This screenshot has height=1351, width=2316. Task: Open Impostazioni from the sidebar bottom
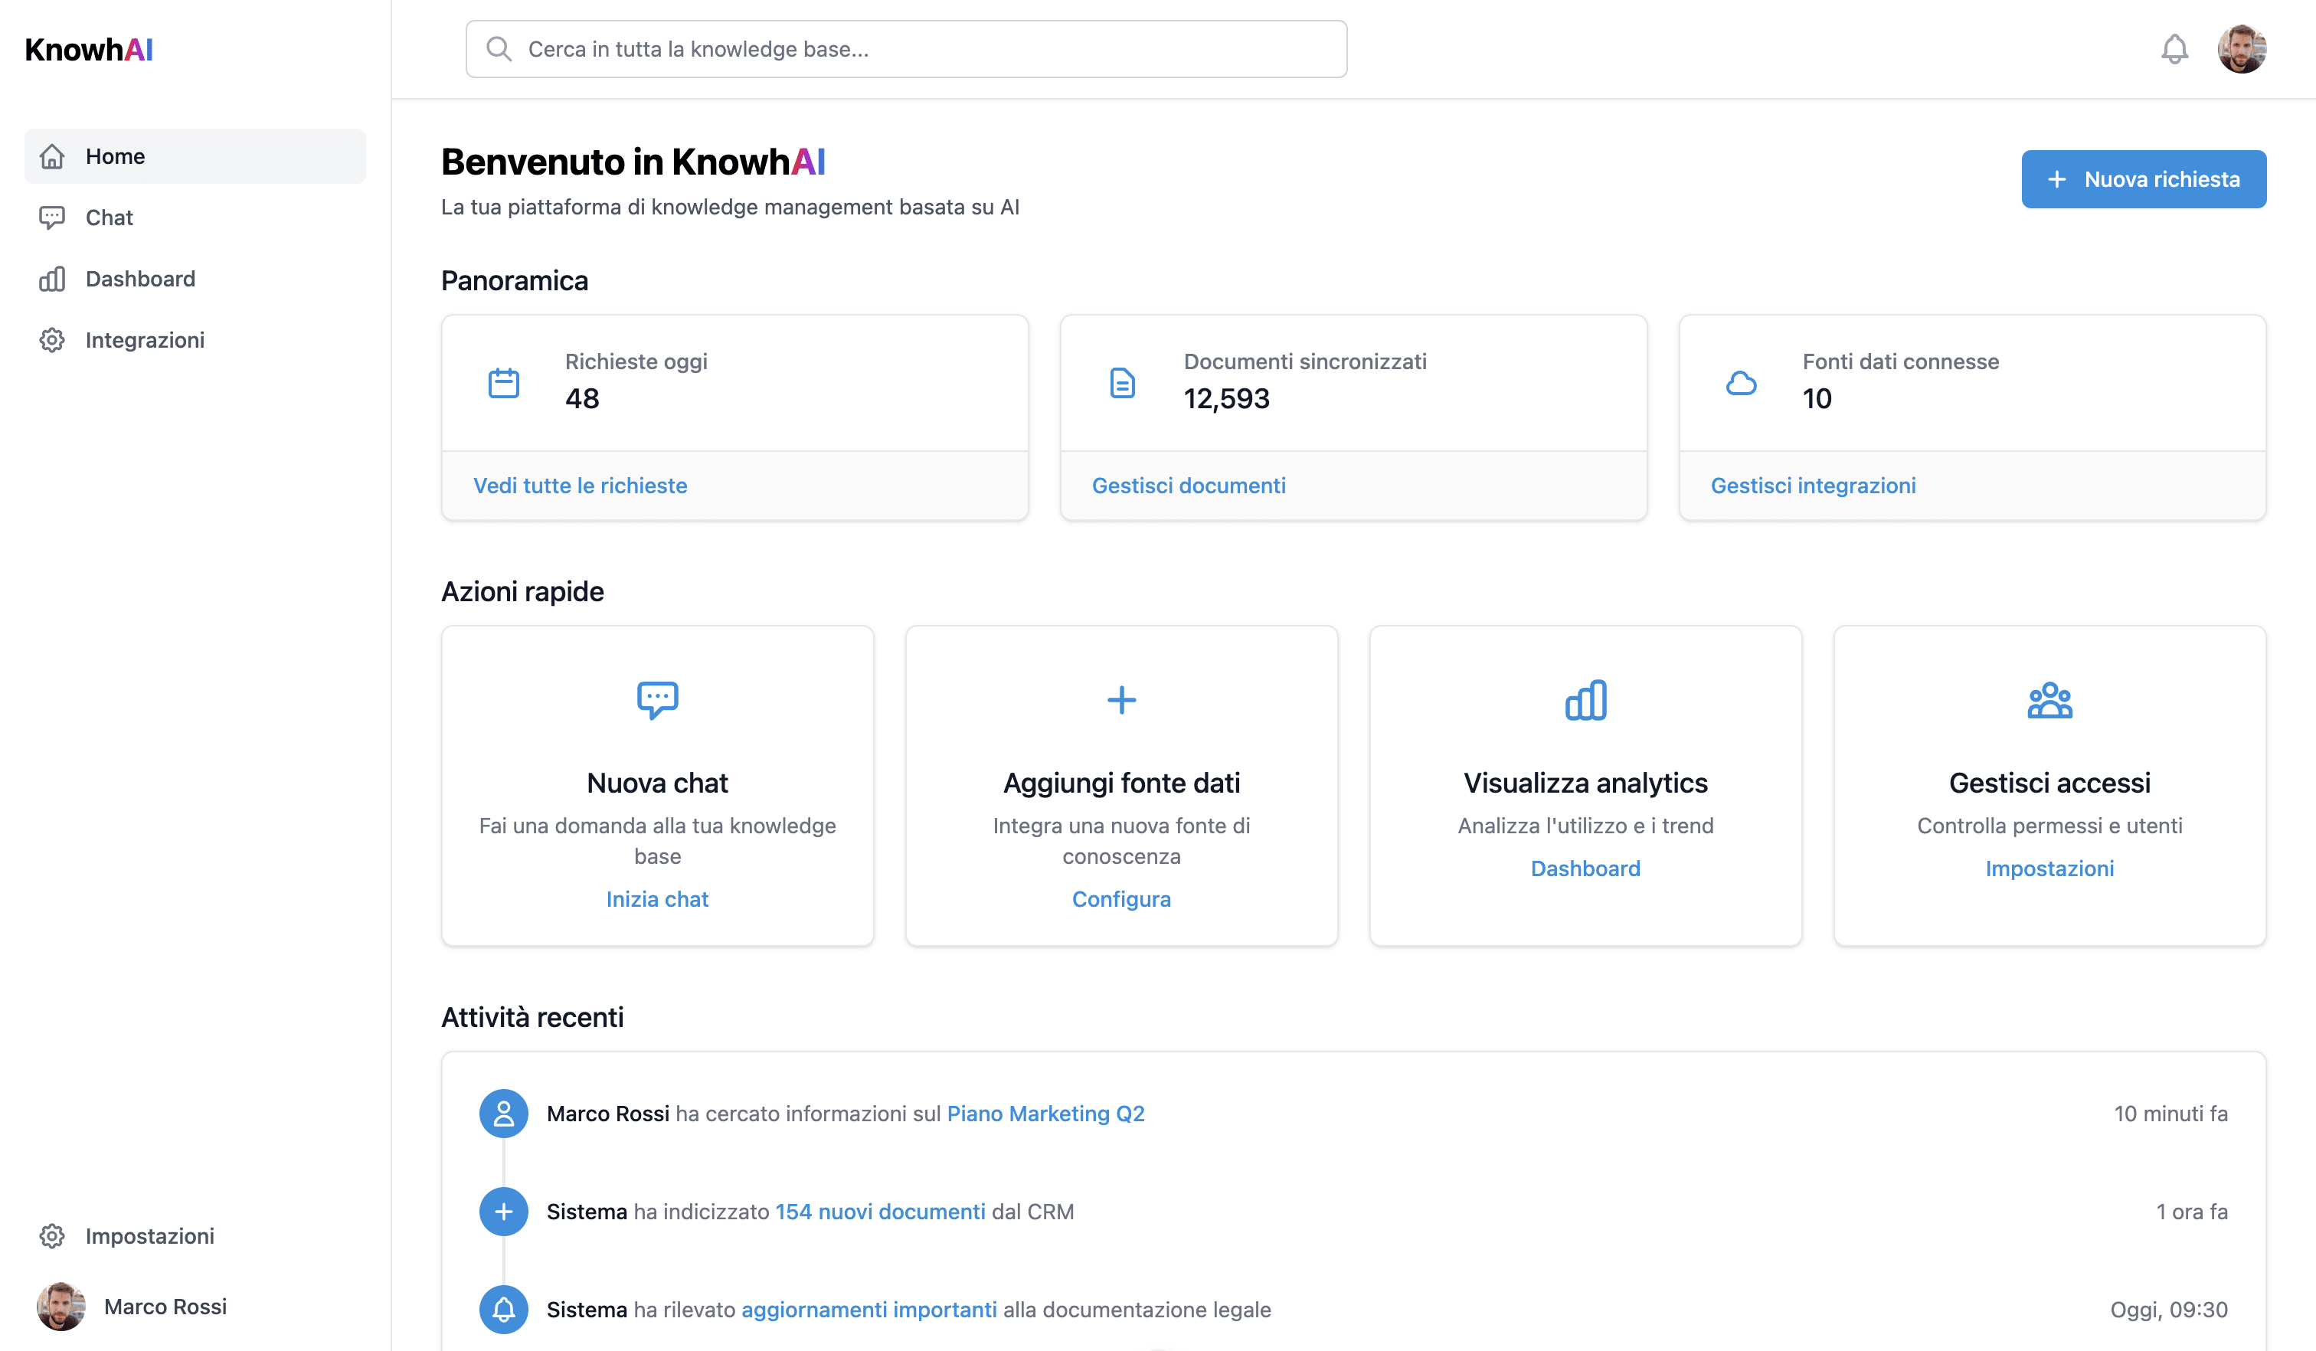click(x=195, y=1236)
